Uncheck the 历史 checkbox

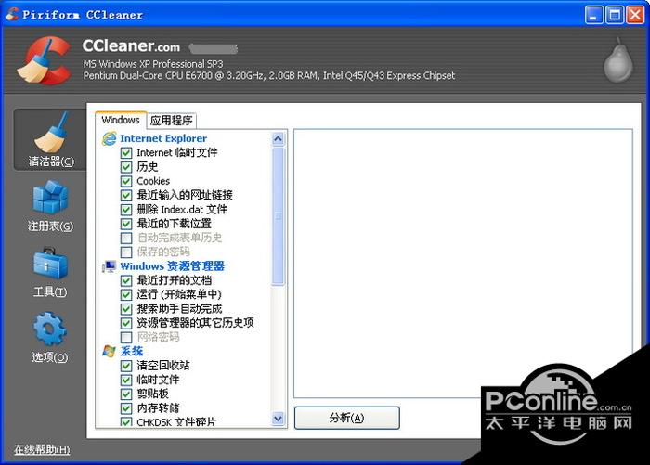126,167
